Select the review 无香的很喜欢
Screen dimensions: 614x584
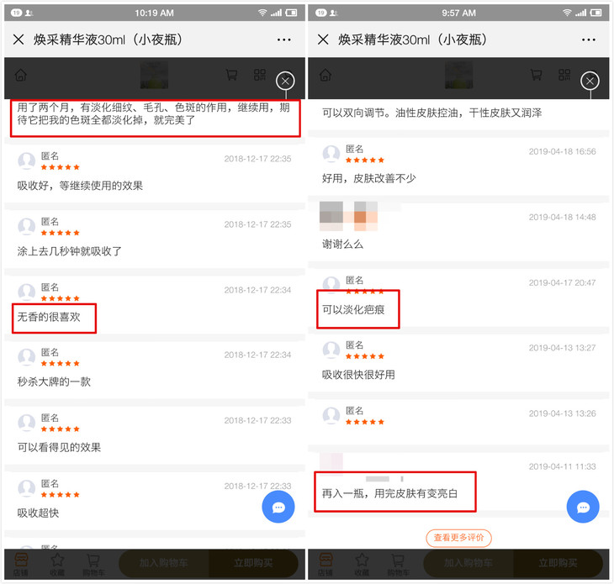49,317
